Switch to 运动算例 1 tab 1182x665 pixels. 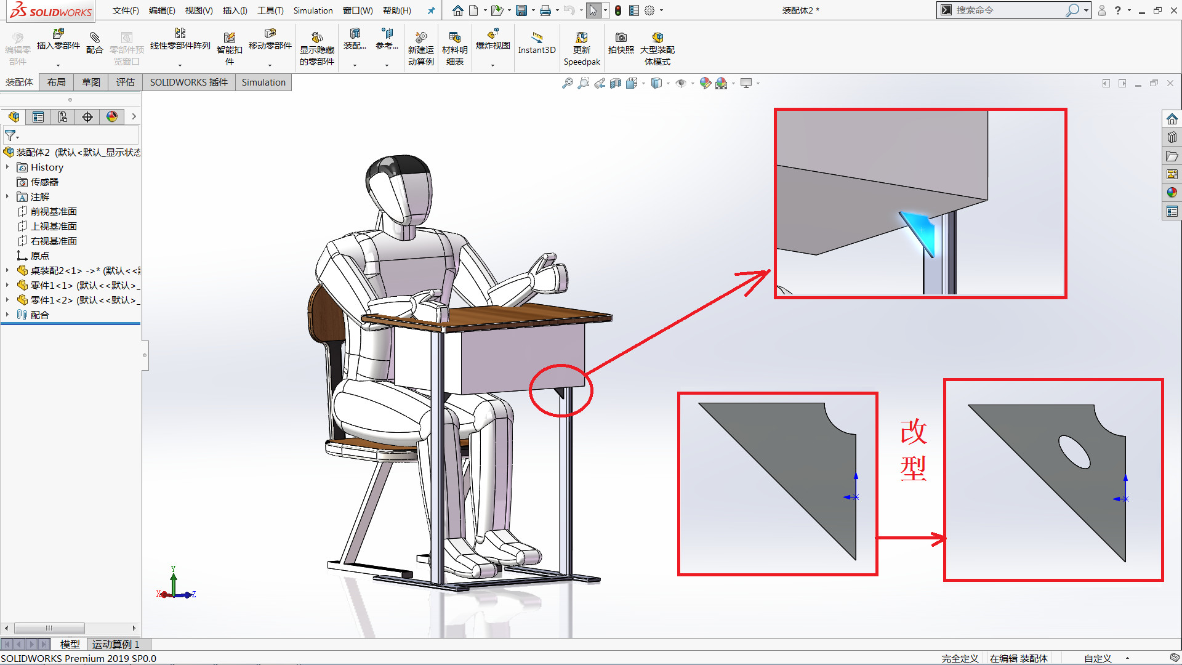coord(116,644)
